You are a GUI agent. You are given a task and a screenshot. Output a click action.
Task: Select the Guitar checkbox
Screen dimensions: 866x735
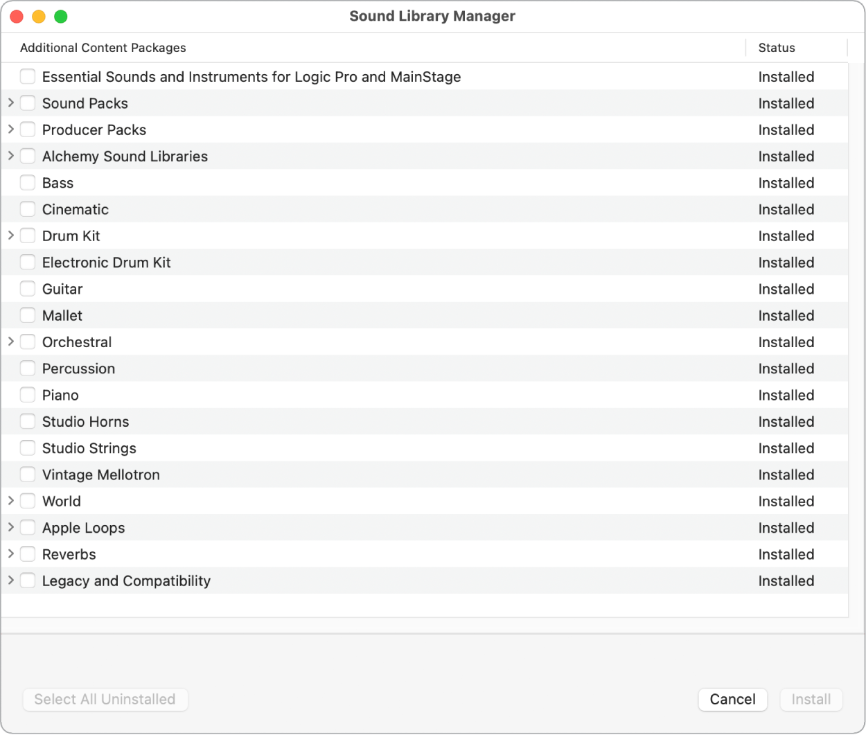pyautogui.click(x=28, y=288)
